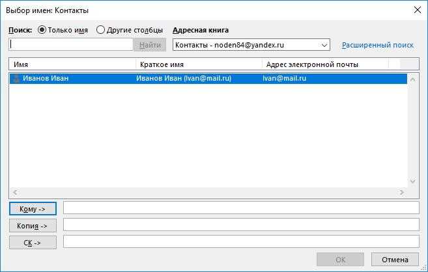
Task: Select contact row 'Иванов Иван'
Action: click(x=208, y=79)
